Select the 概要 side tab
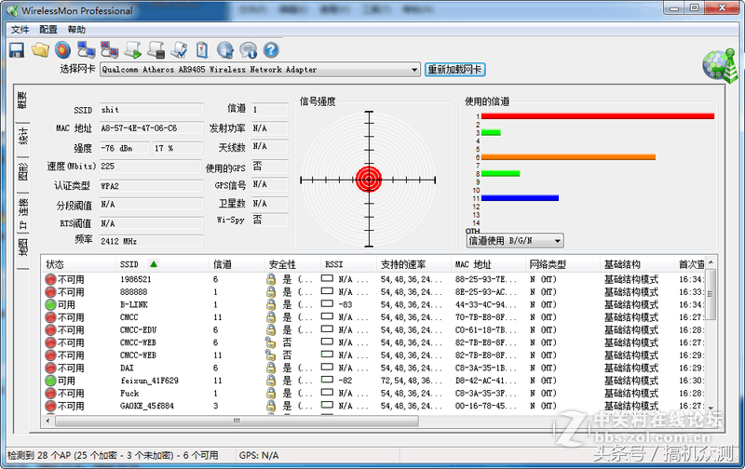Viewport: 745px width, 469px height. tap(21, 100)
